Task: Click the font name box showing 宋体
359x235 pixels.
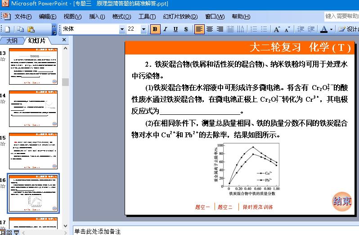Action: [90, 29]
